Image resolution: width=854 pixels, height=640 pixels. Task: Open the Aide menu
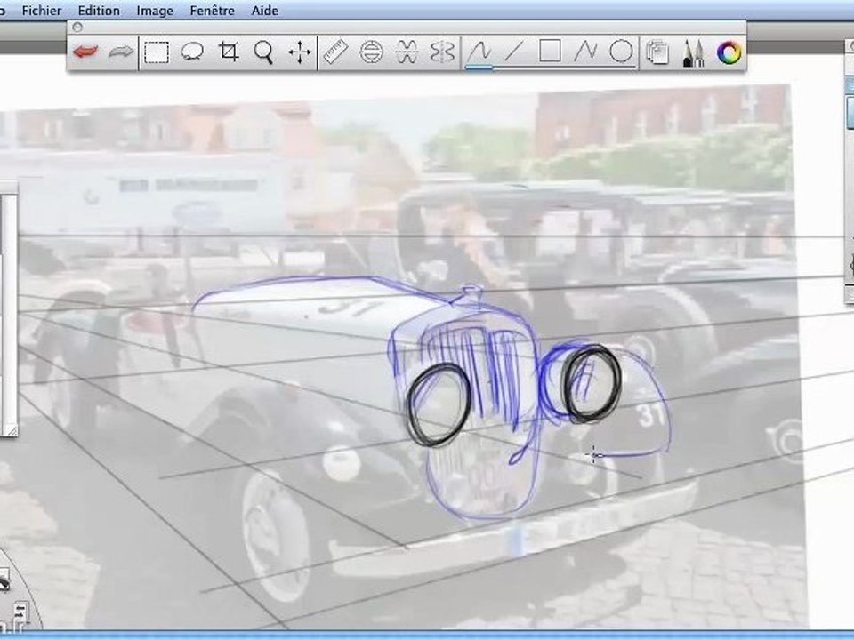(265, 11)
